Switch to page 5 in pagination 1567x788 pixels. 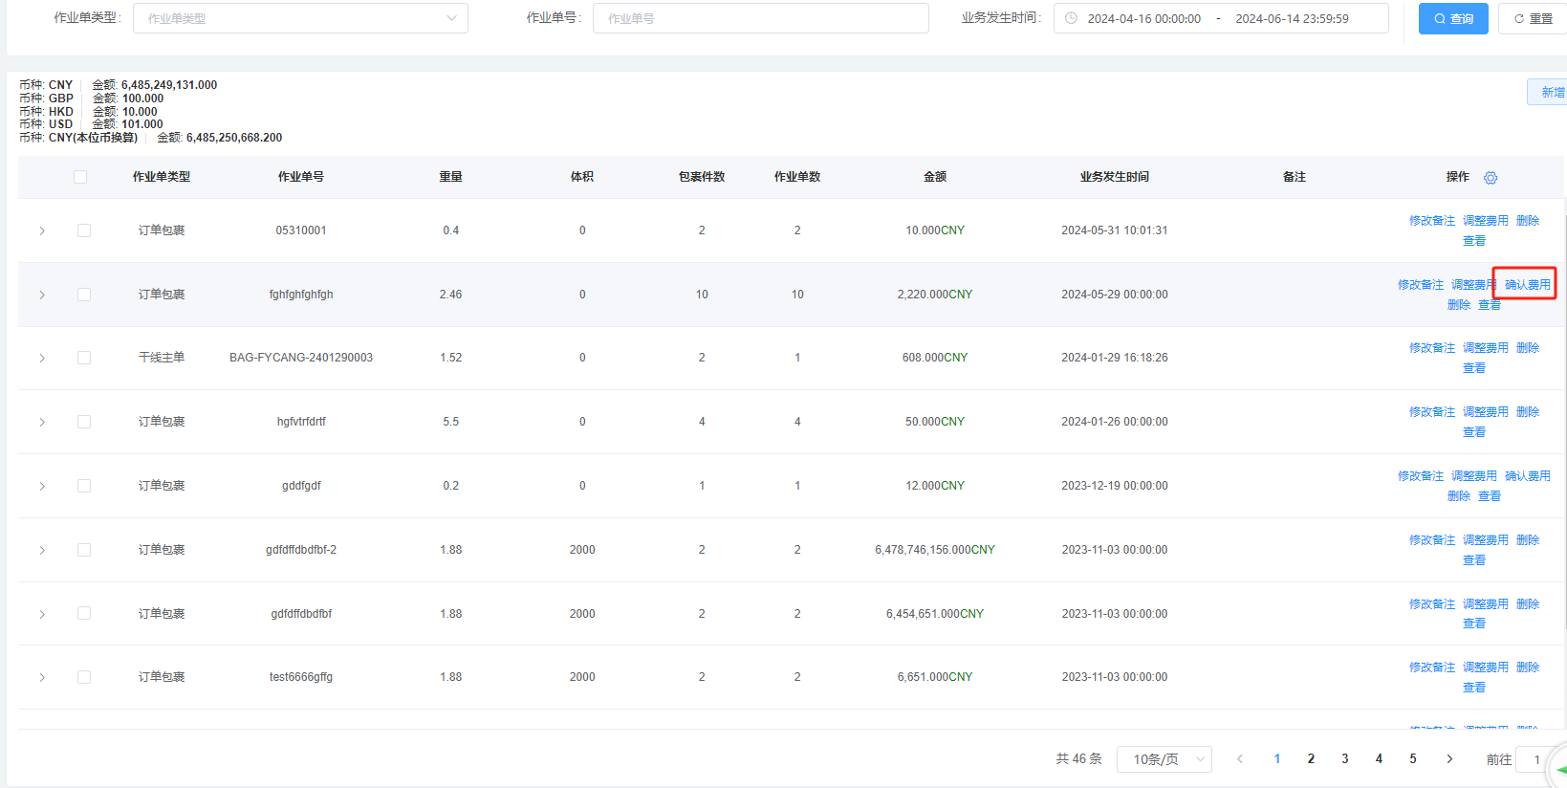(1412, 759)
